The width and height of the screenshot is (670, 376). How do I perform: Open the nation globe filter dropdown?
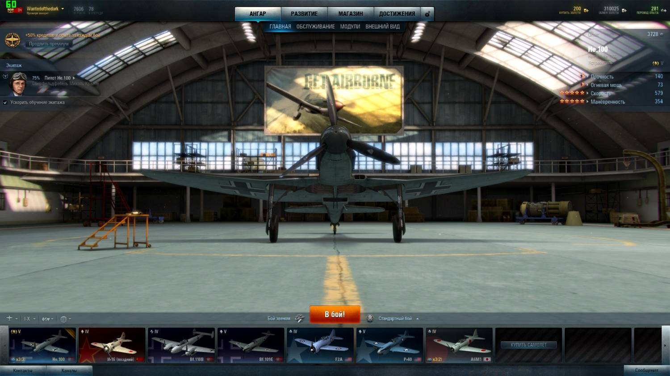66,319
